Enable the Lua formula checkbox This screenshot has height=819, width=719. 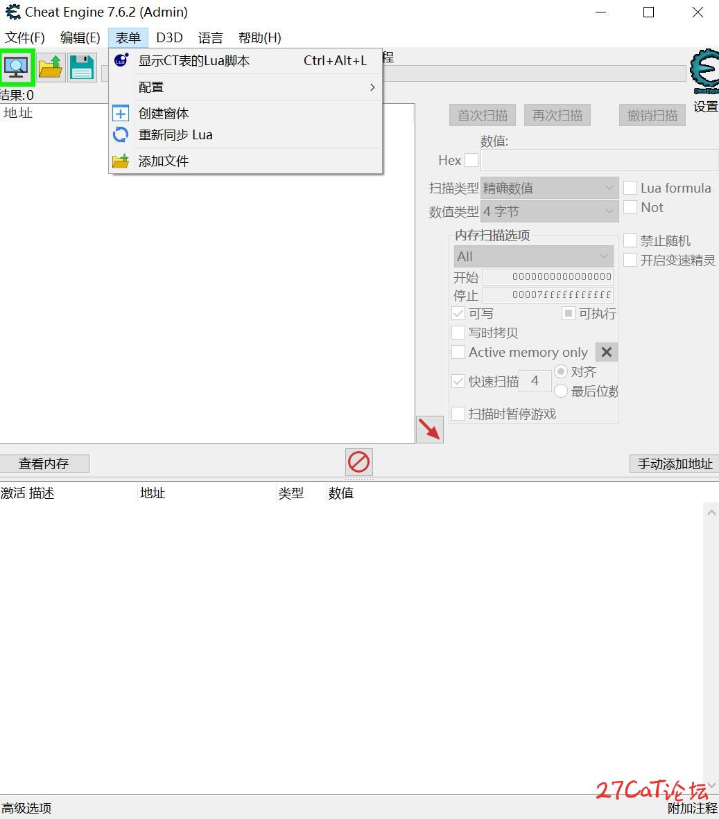630,188
